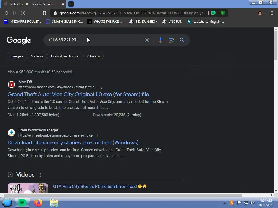Viewport: 278px width, 208px height.
Task: Open the GTA video thumbnail
Action: [x=28, y=188]
